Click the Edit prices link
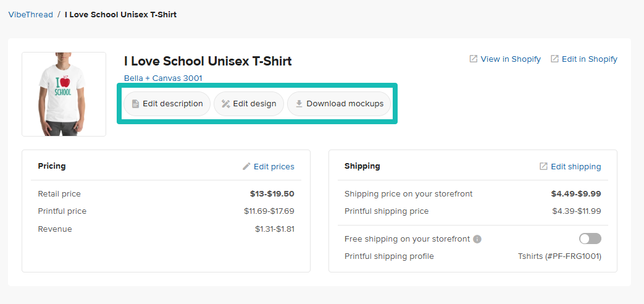 274,166
